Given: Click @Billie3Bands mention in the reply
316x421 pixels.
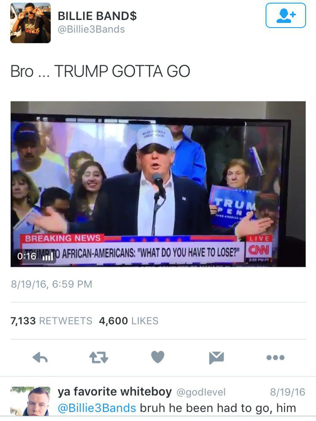Looking at the screenshot, I should (x=97, y=408).
